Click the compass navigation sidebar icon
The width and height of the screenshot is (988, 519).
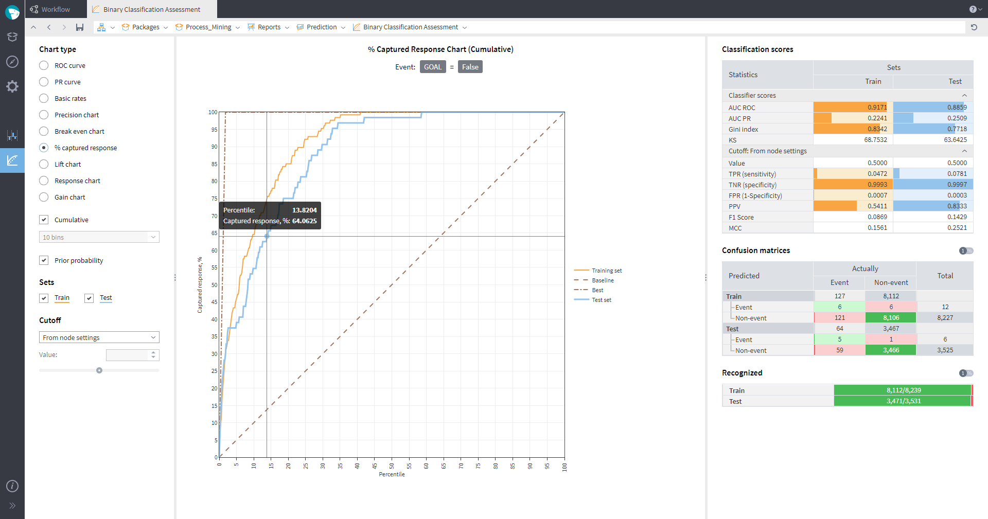tap(12, 62)
